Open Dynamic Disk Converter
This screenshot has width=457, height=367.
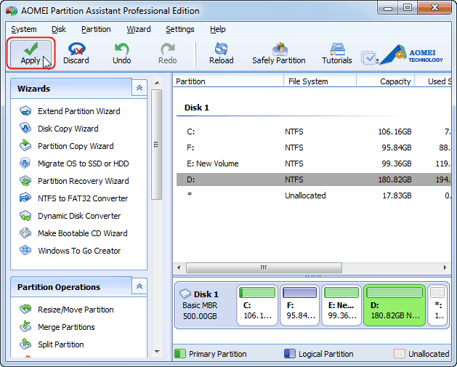(70, 216)
